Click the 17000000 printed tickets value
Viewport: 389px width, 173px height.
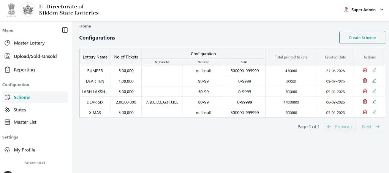tap(291, 102)
